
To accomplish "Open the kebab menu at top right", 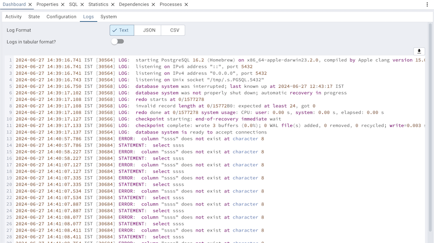I will (427, 4).
